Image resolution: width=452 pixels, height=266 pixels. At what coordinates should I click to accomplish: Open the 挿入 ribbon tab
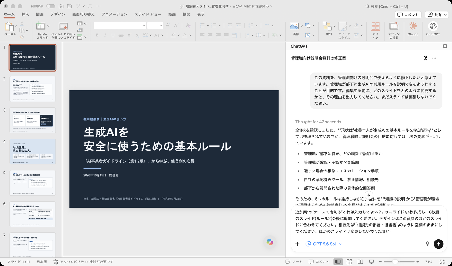click(25, 14)
